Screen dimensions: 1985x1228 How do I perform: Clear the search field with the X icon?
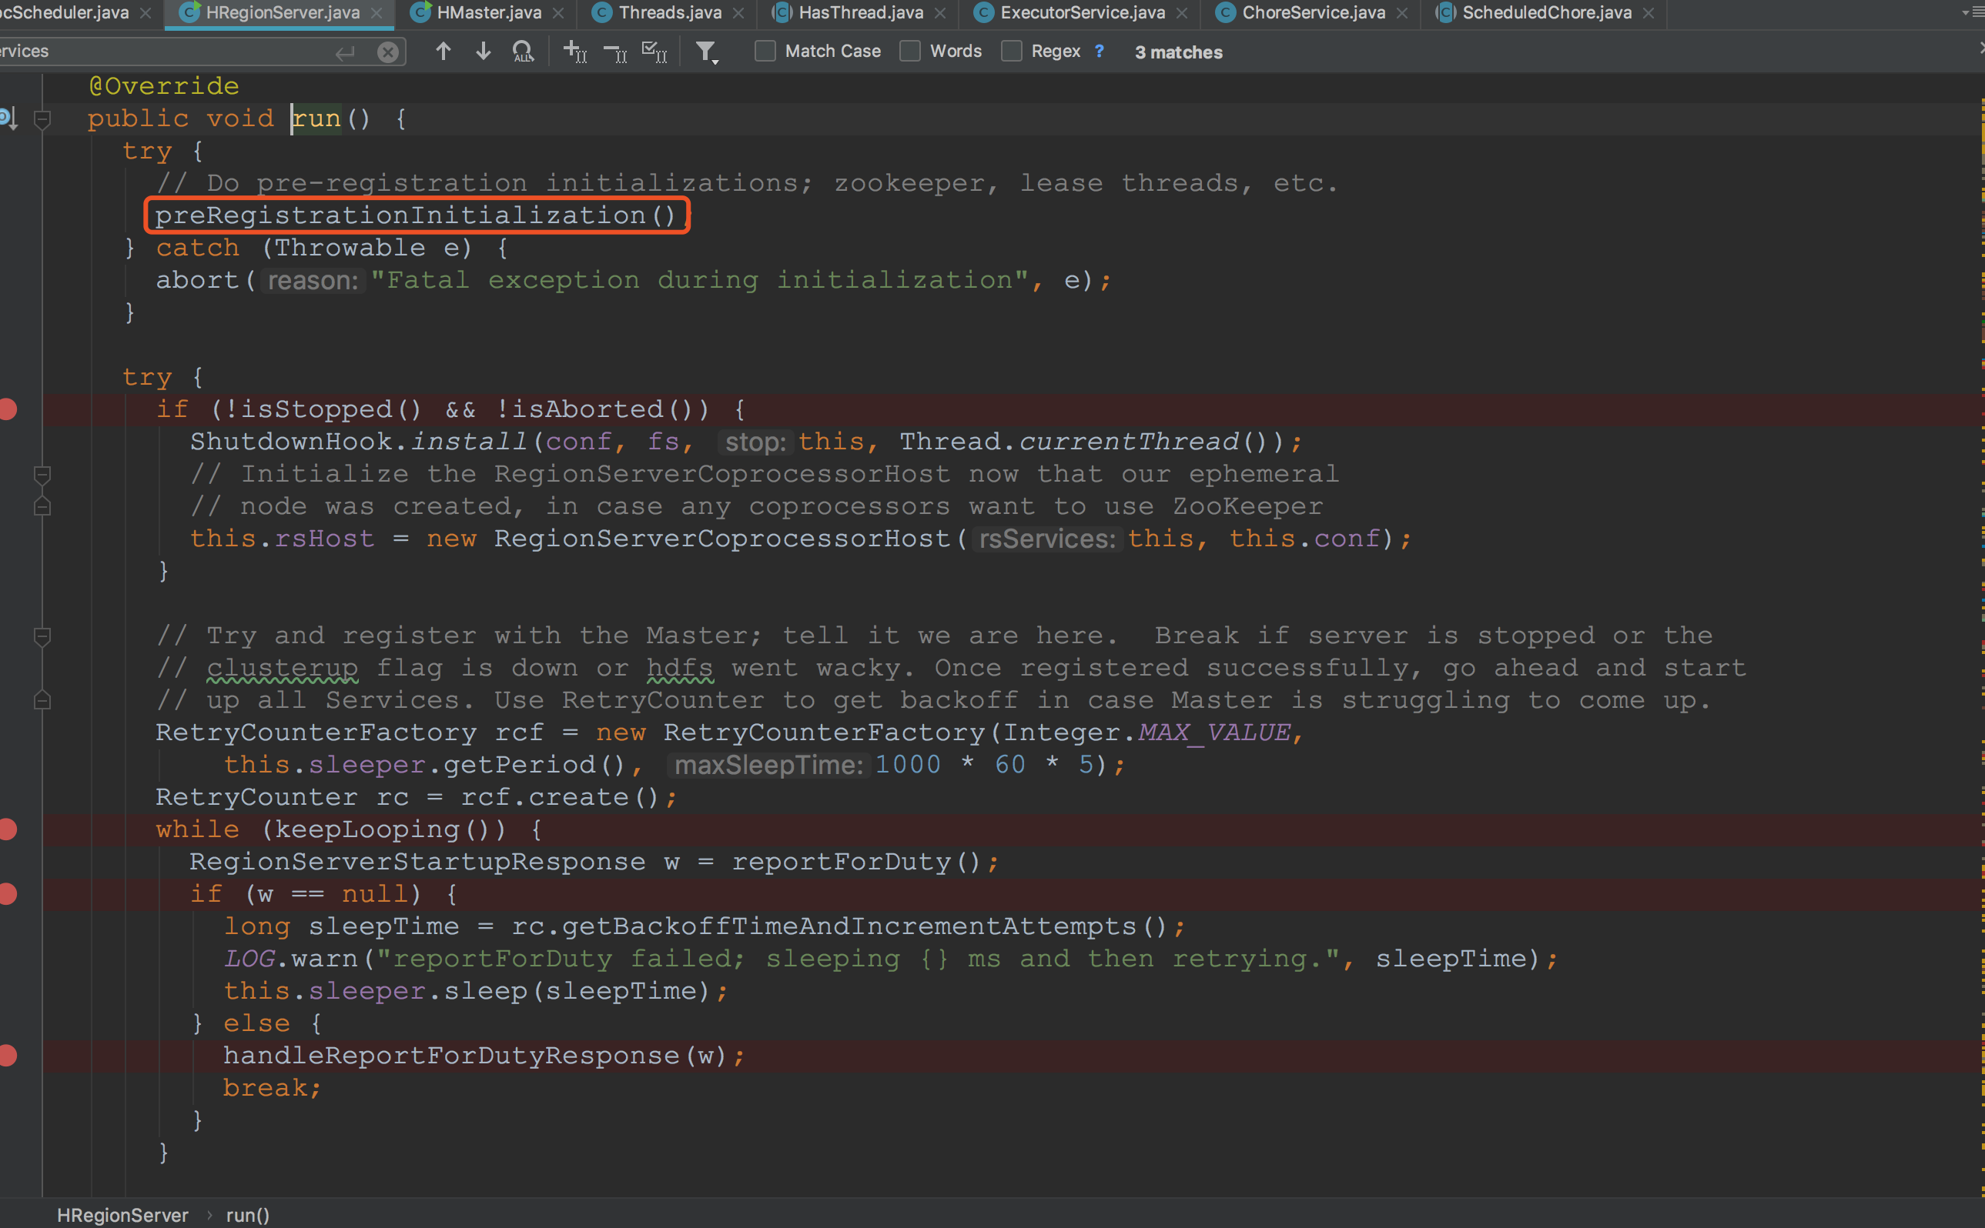click(388, 53)
